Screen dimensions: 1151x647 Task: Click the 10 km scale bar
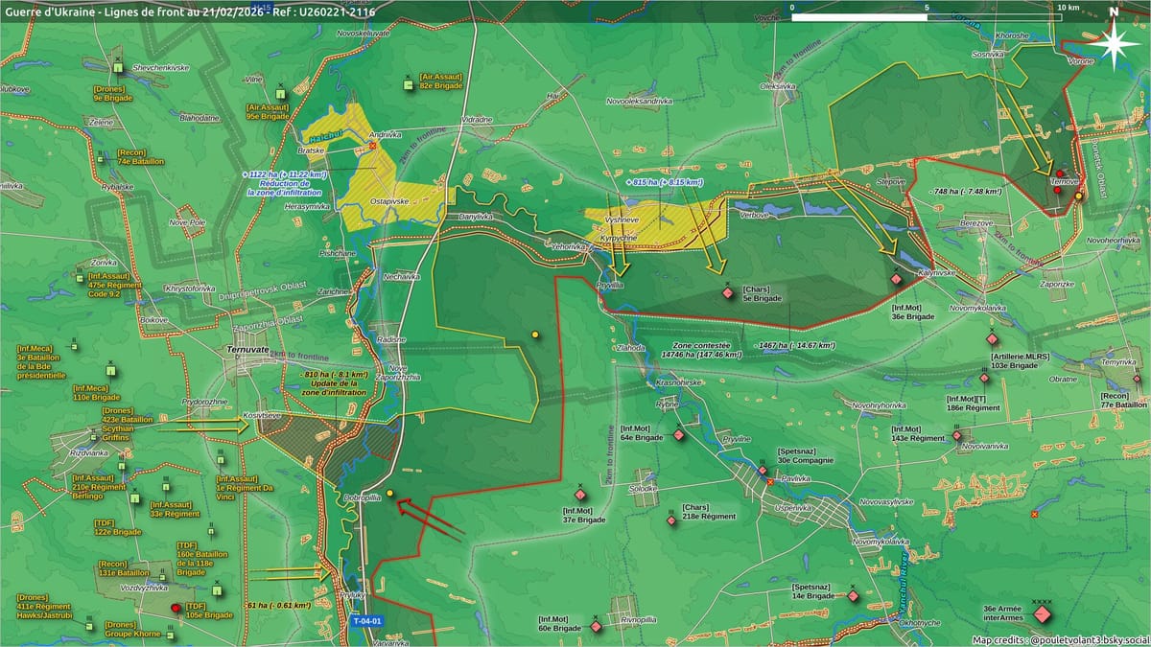pyautogui.click(x=927, y=16)
